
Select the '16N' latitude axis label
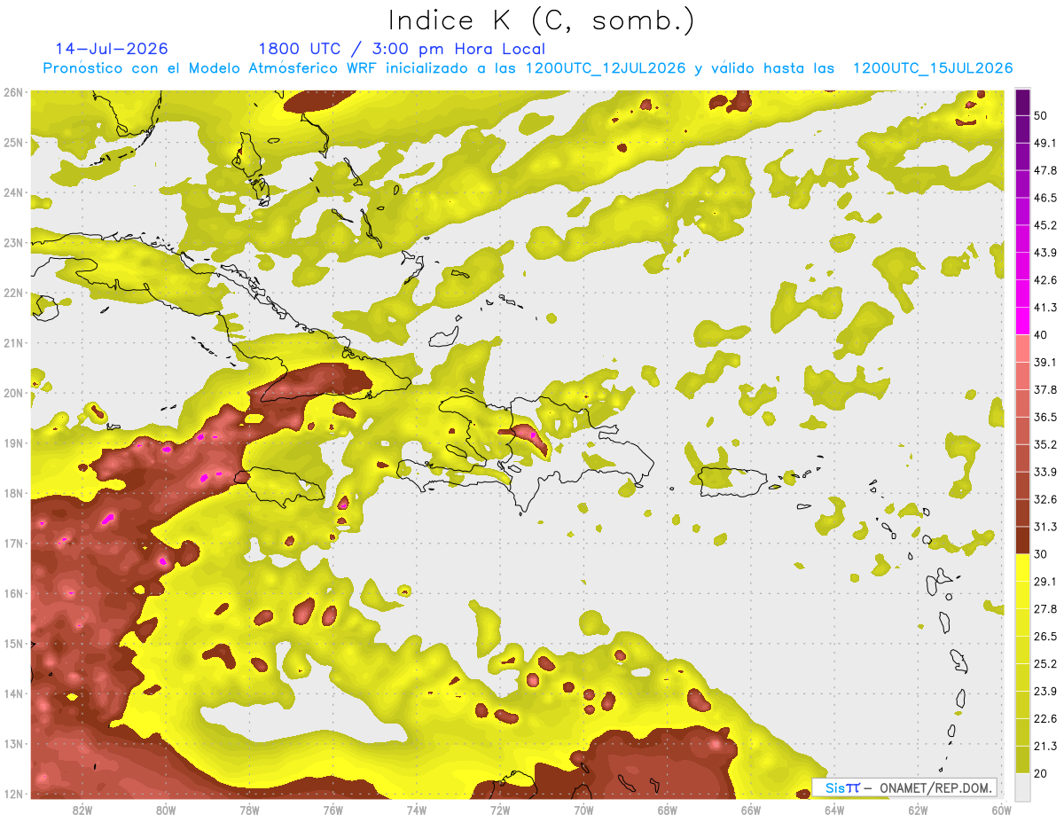13,593
